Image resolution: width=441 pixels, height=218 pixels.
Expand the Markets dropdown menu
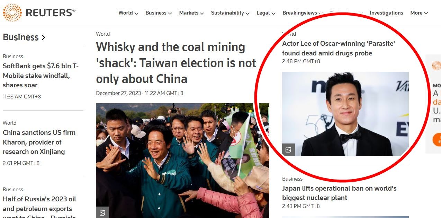point(191,13)
